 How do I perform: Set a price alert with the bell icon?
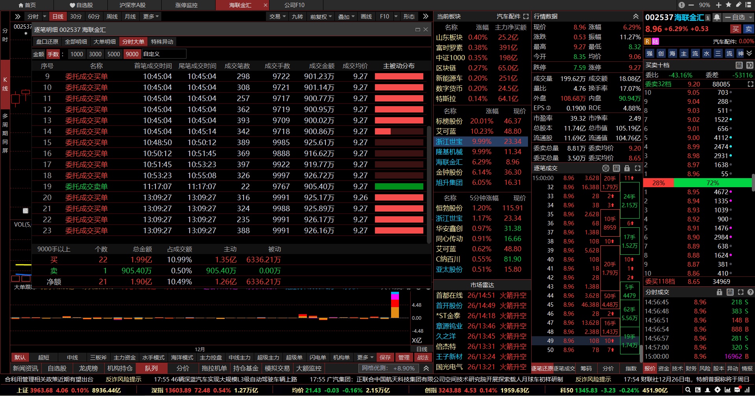pyautogui.click(x=717, y=17)
